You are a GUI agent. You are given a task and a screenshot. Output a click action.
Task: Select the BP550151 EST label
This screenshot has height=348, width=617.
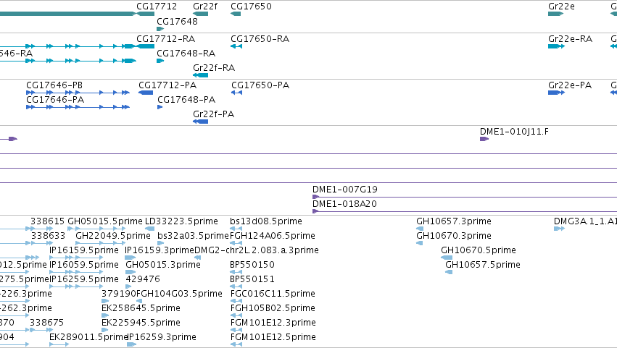point(252,279)
